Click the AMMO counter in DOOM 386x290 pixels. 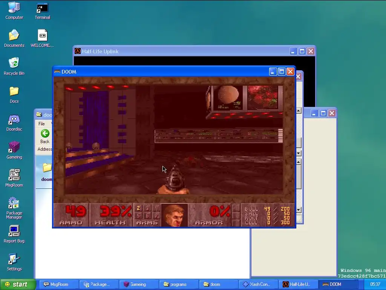(x=71, y=215)
